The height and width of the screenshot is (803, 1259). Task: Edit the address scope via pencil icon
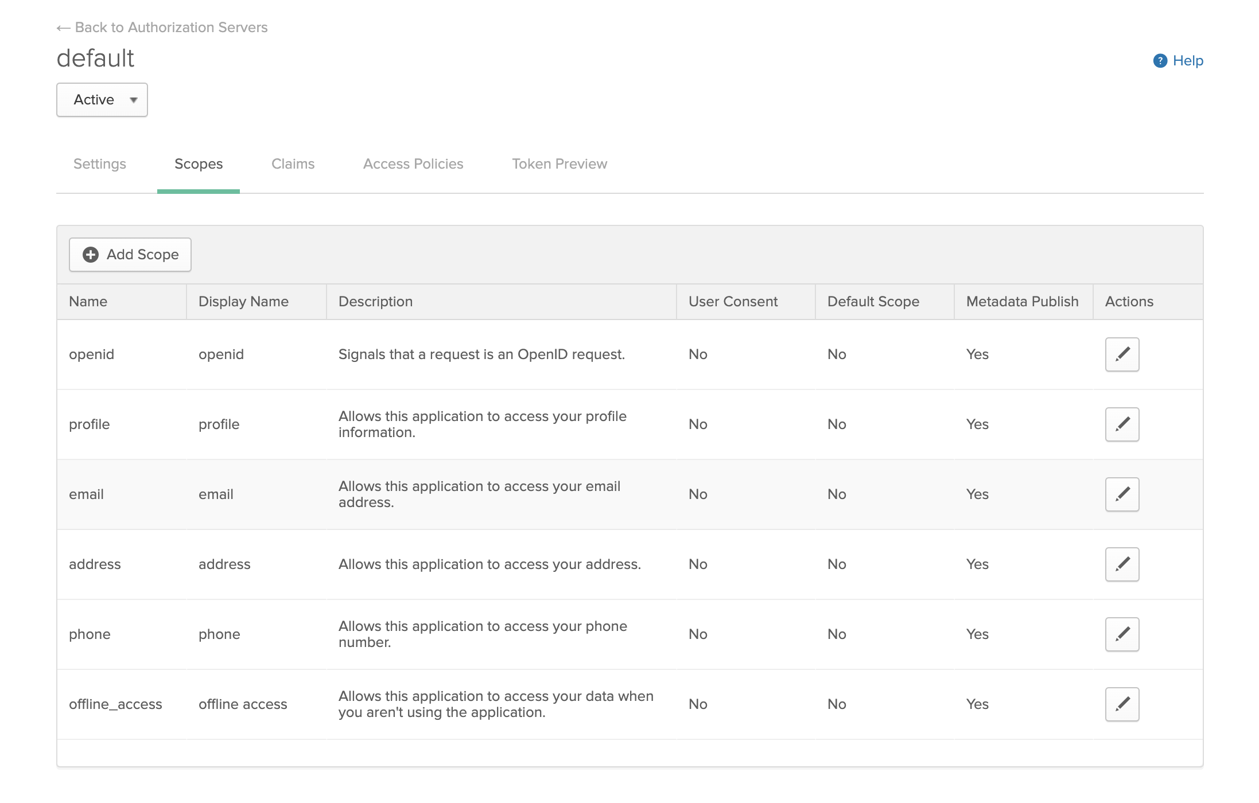1122,564
